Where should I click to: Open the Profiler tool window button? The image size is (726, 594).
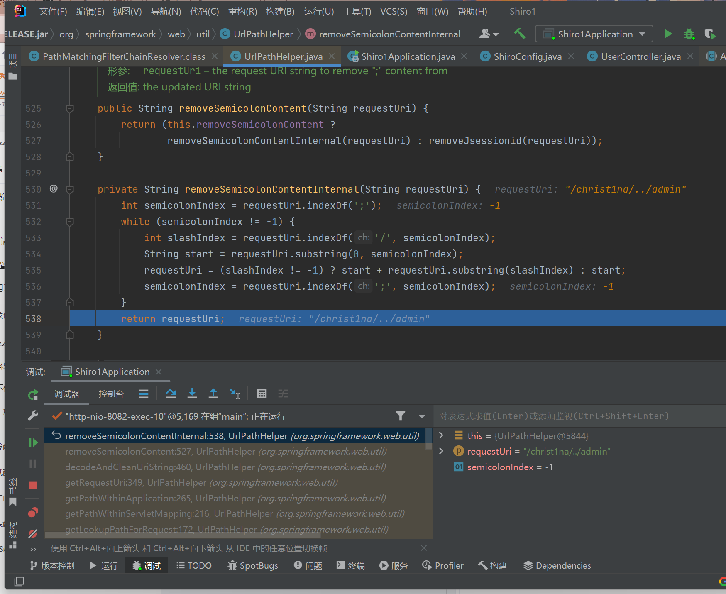pos(443,566)
